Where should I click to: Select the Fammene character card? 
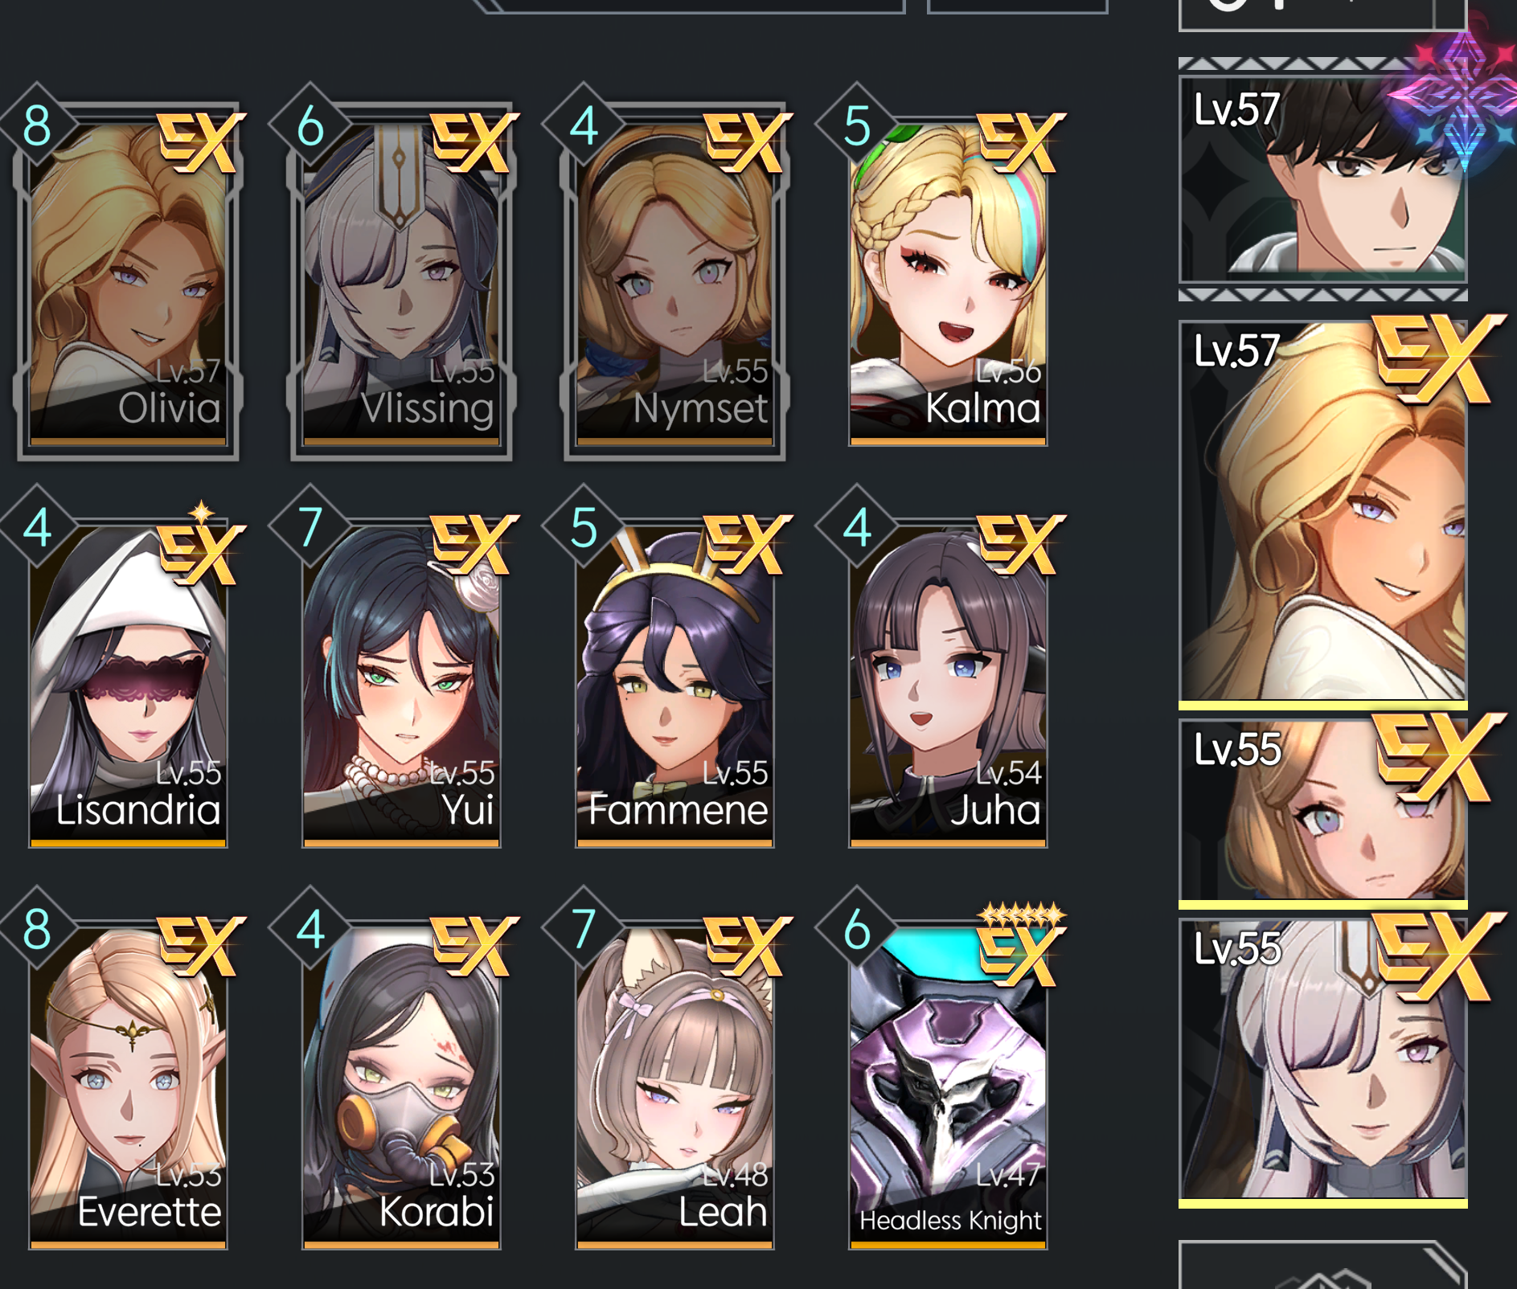tap(674, 683)
